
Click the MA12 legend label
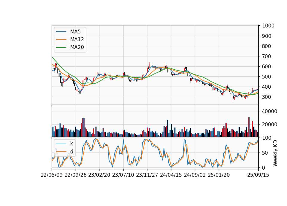(x=77, y=39)
